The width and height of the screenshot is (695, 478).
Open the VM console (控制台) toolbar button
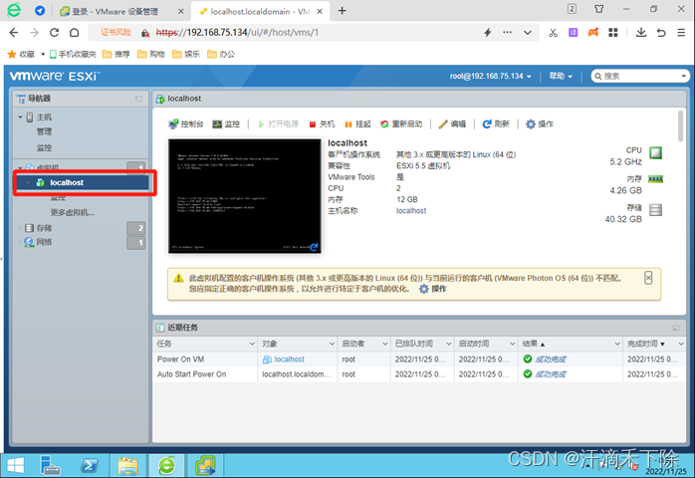186,124
